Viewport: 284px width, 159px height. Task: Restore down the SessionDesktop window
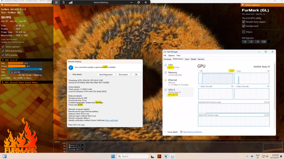point(139,2)
